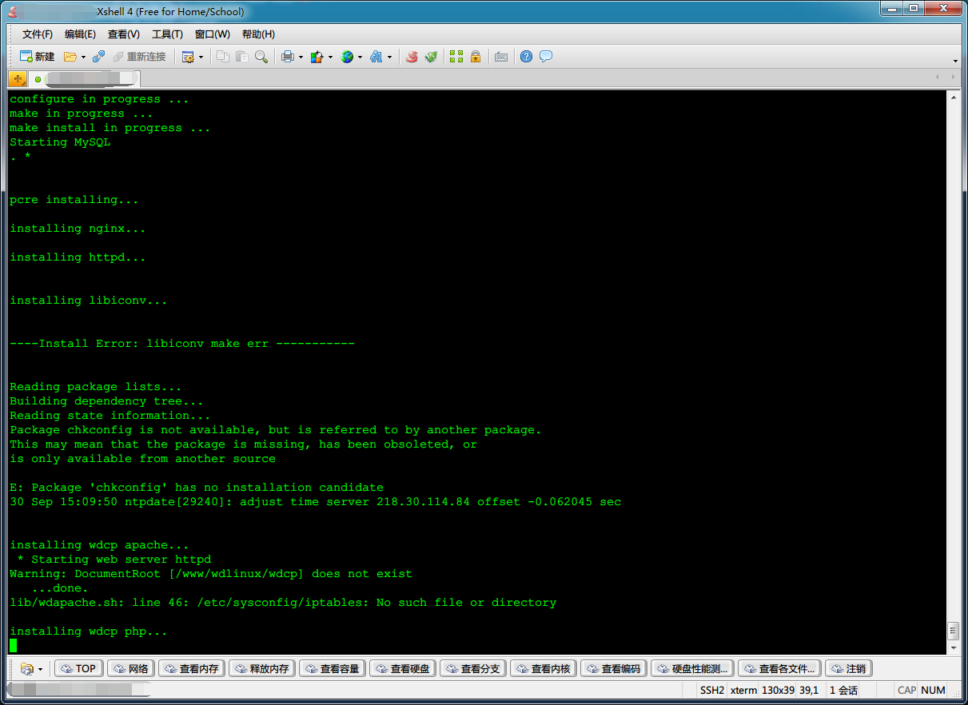Click the terminal vertical scrollbar up arrow
Viewport: 968px width, 705px height.
point(953,98)
